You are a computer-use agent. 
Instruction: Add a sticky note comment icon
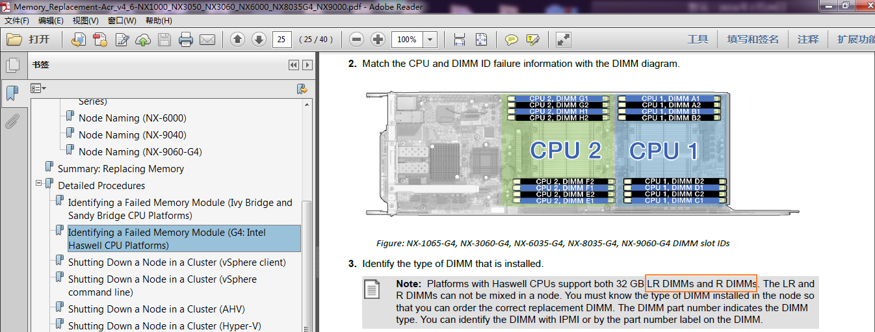512,40
